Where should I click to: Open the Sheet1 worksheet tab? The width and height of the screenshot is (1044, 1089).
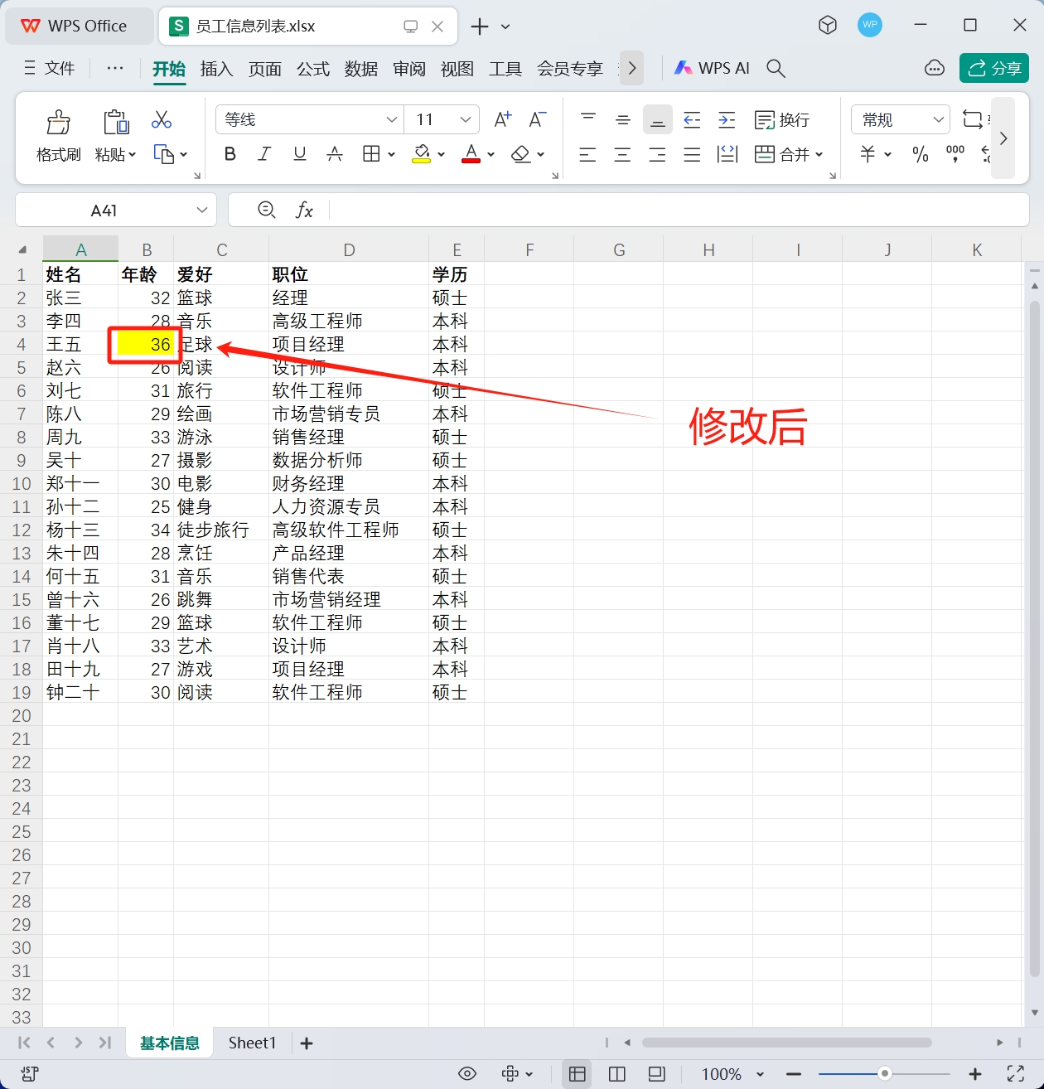(x=251, y=1043)
